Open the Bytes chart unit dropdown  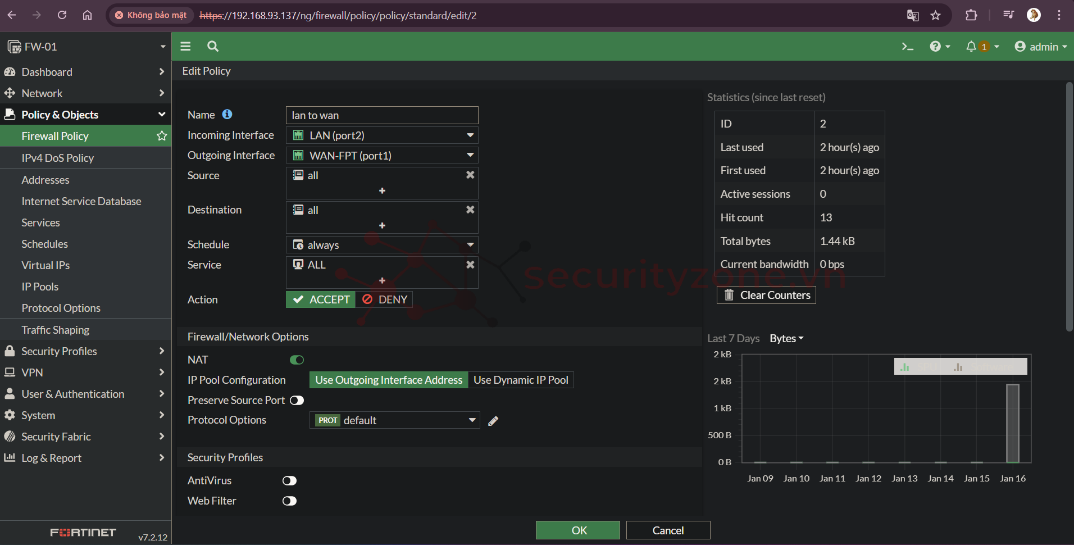pyautogui.click(x=786, y=339)
